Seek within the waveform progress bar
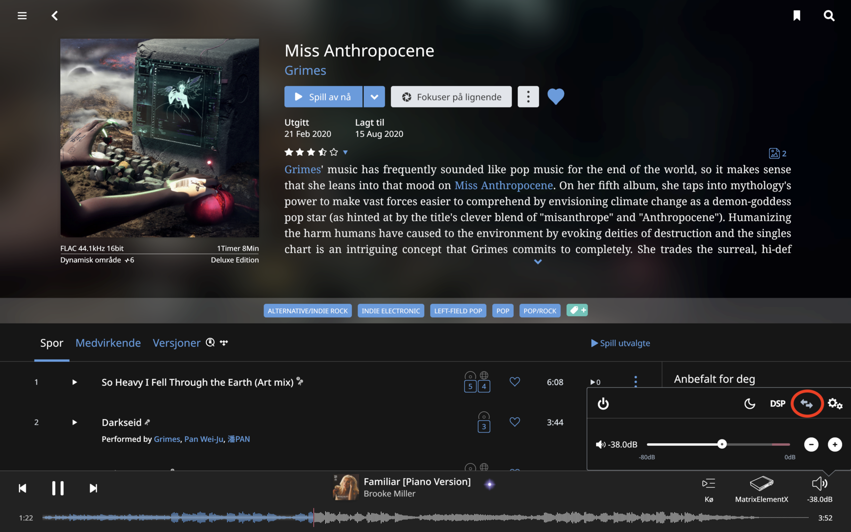 pos(425,518)
